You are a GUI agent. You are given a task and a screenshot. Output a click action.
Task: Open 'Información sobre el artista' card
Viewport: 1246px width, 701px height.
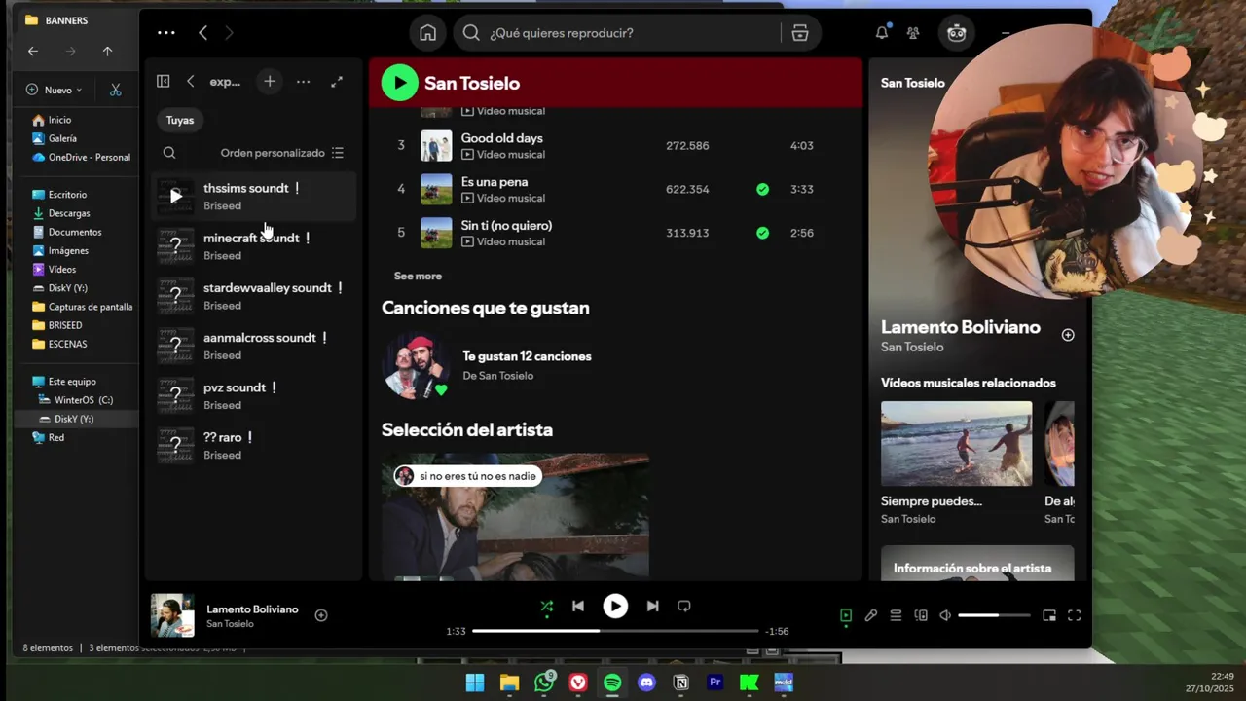point(977,563)
